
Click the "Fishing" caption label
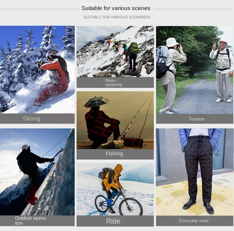114,154
